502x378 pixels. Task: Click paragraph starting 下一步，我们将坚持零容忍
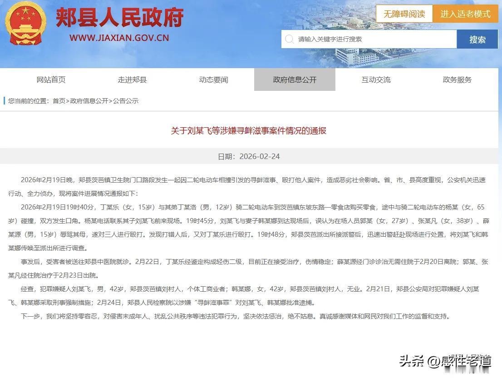[235, 317]
